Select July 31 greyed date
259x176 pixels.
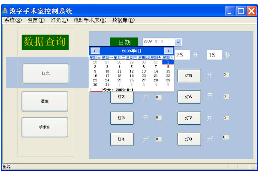pyautogui.click(x=156, y=62)
